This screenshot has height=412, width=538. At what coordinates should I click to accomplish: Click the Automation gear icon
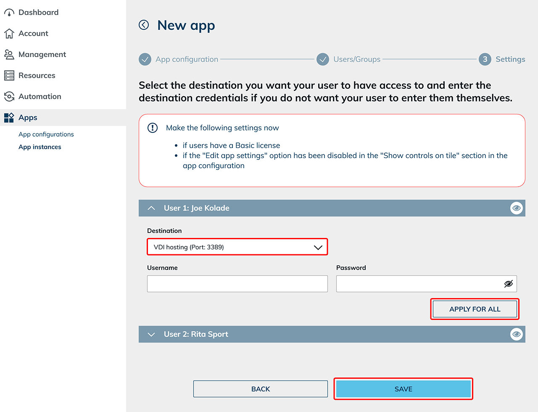point(9,97)
